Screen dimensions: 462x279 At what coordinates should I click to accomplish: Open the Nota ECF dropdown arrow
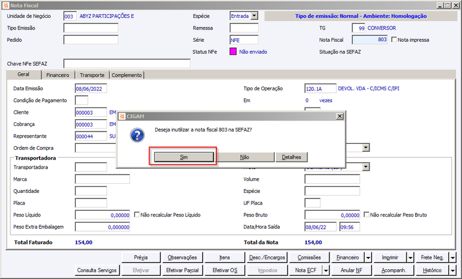[x=326, y=270]
